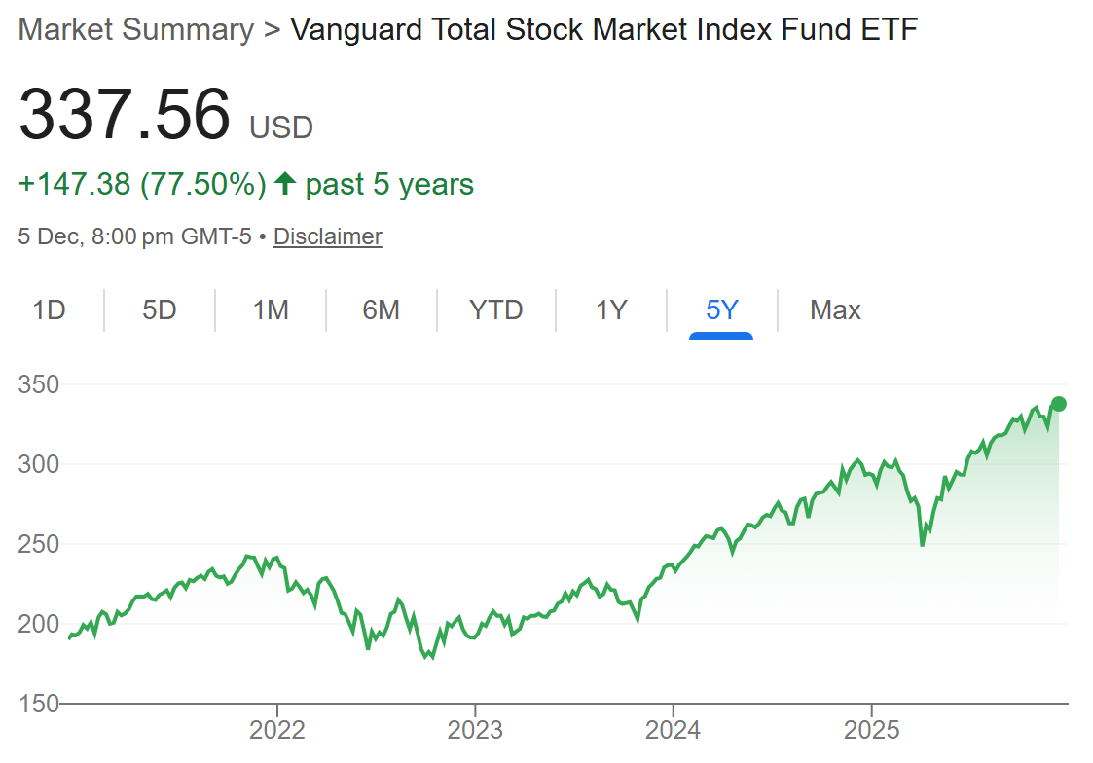
Task: Click the green up arrow icon
Action: 285,184
